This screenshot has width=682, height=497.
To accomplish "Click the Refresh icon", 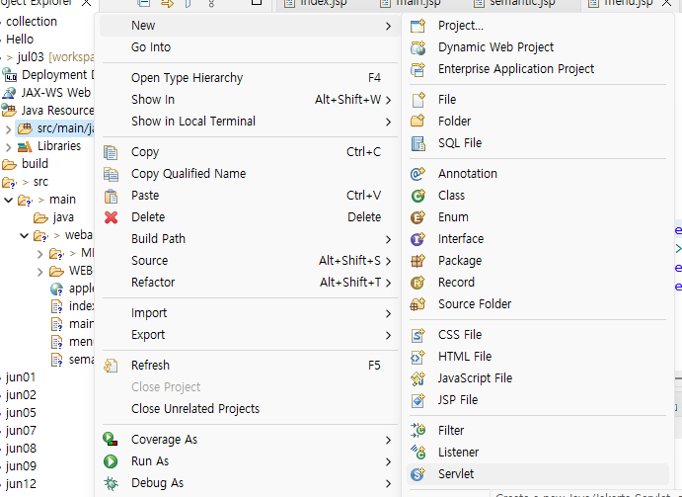I will click(111, 366).
